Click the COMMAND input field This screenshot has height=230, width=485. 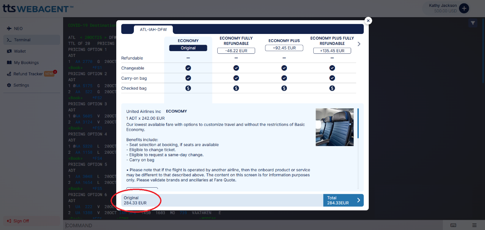pyautogui.click(x=253, y=225)
